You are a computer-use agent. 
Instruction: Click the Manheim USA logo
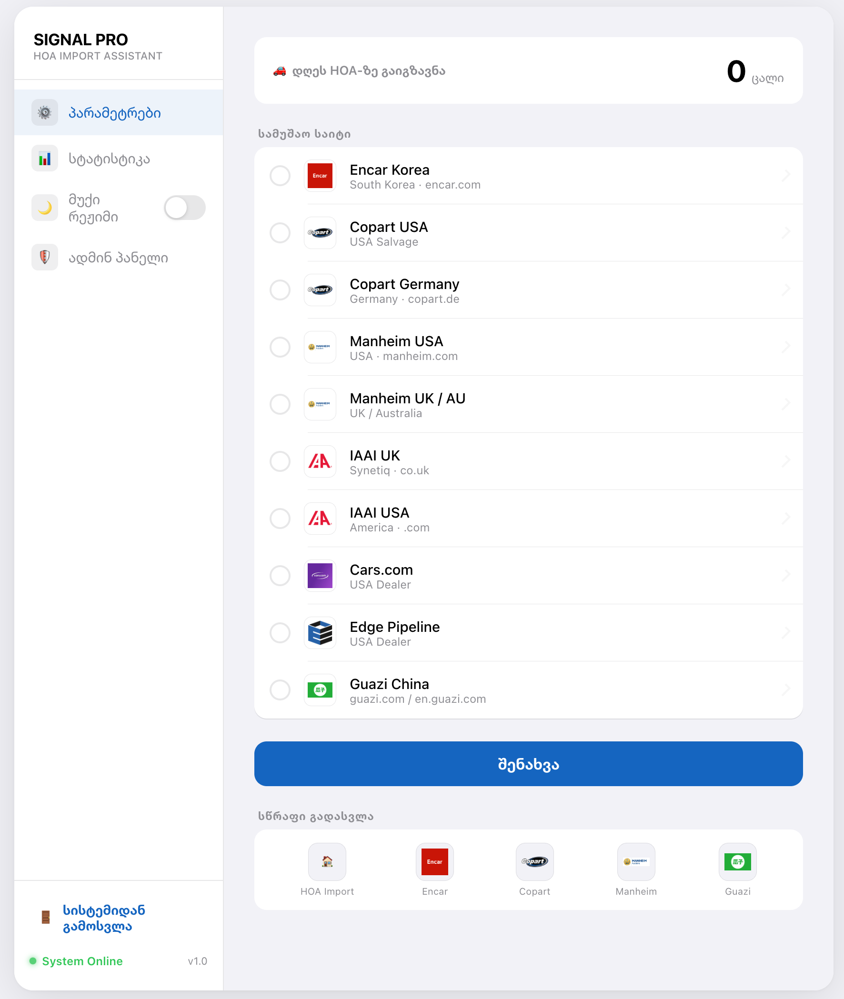(320, 347)
